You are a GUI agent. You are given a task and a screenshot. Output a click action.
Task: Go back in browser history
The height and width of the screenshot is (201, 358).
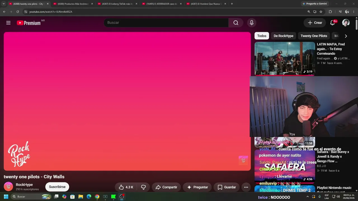coord(4,12)
